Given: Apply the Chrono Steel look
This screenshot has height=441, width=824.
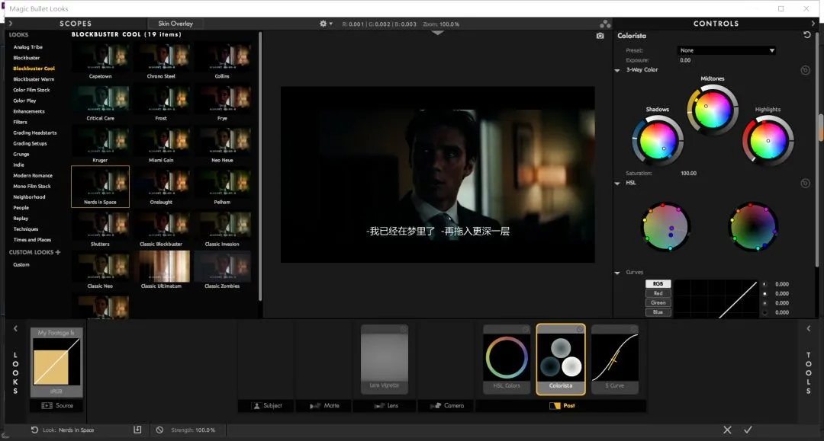Looking at the screenshot, I should tap(161, 60).
